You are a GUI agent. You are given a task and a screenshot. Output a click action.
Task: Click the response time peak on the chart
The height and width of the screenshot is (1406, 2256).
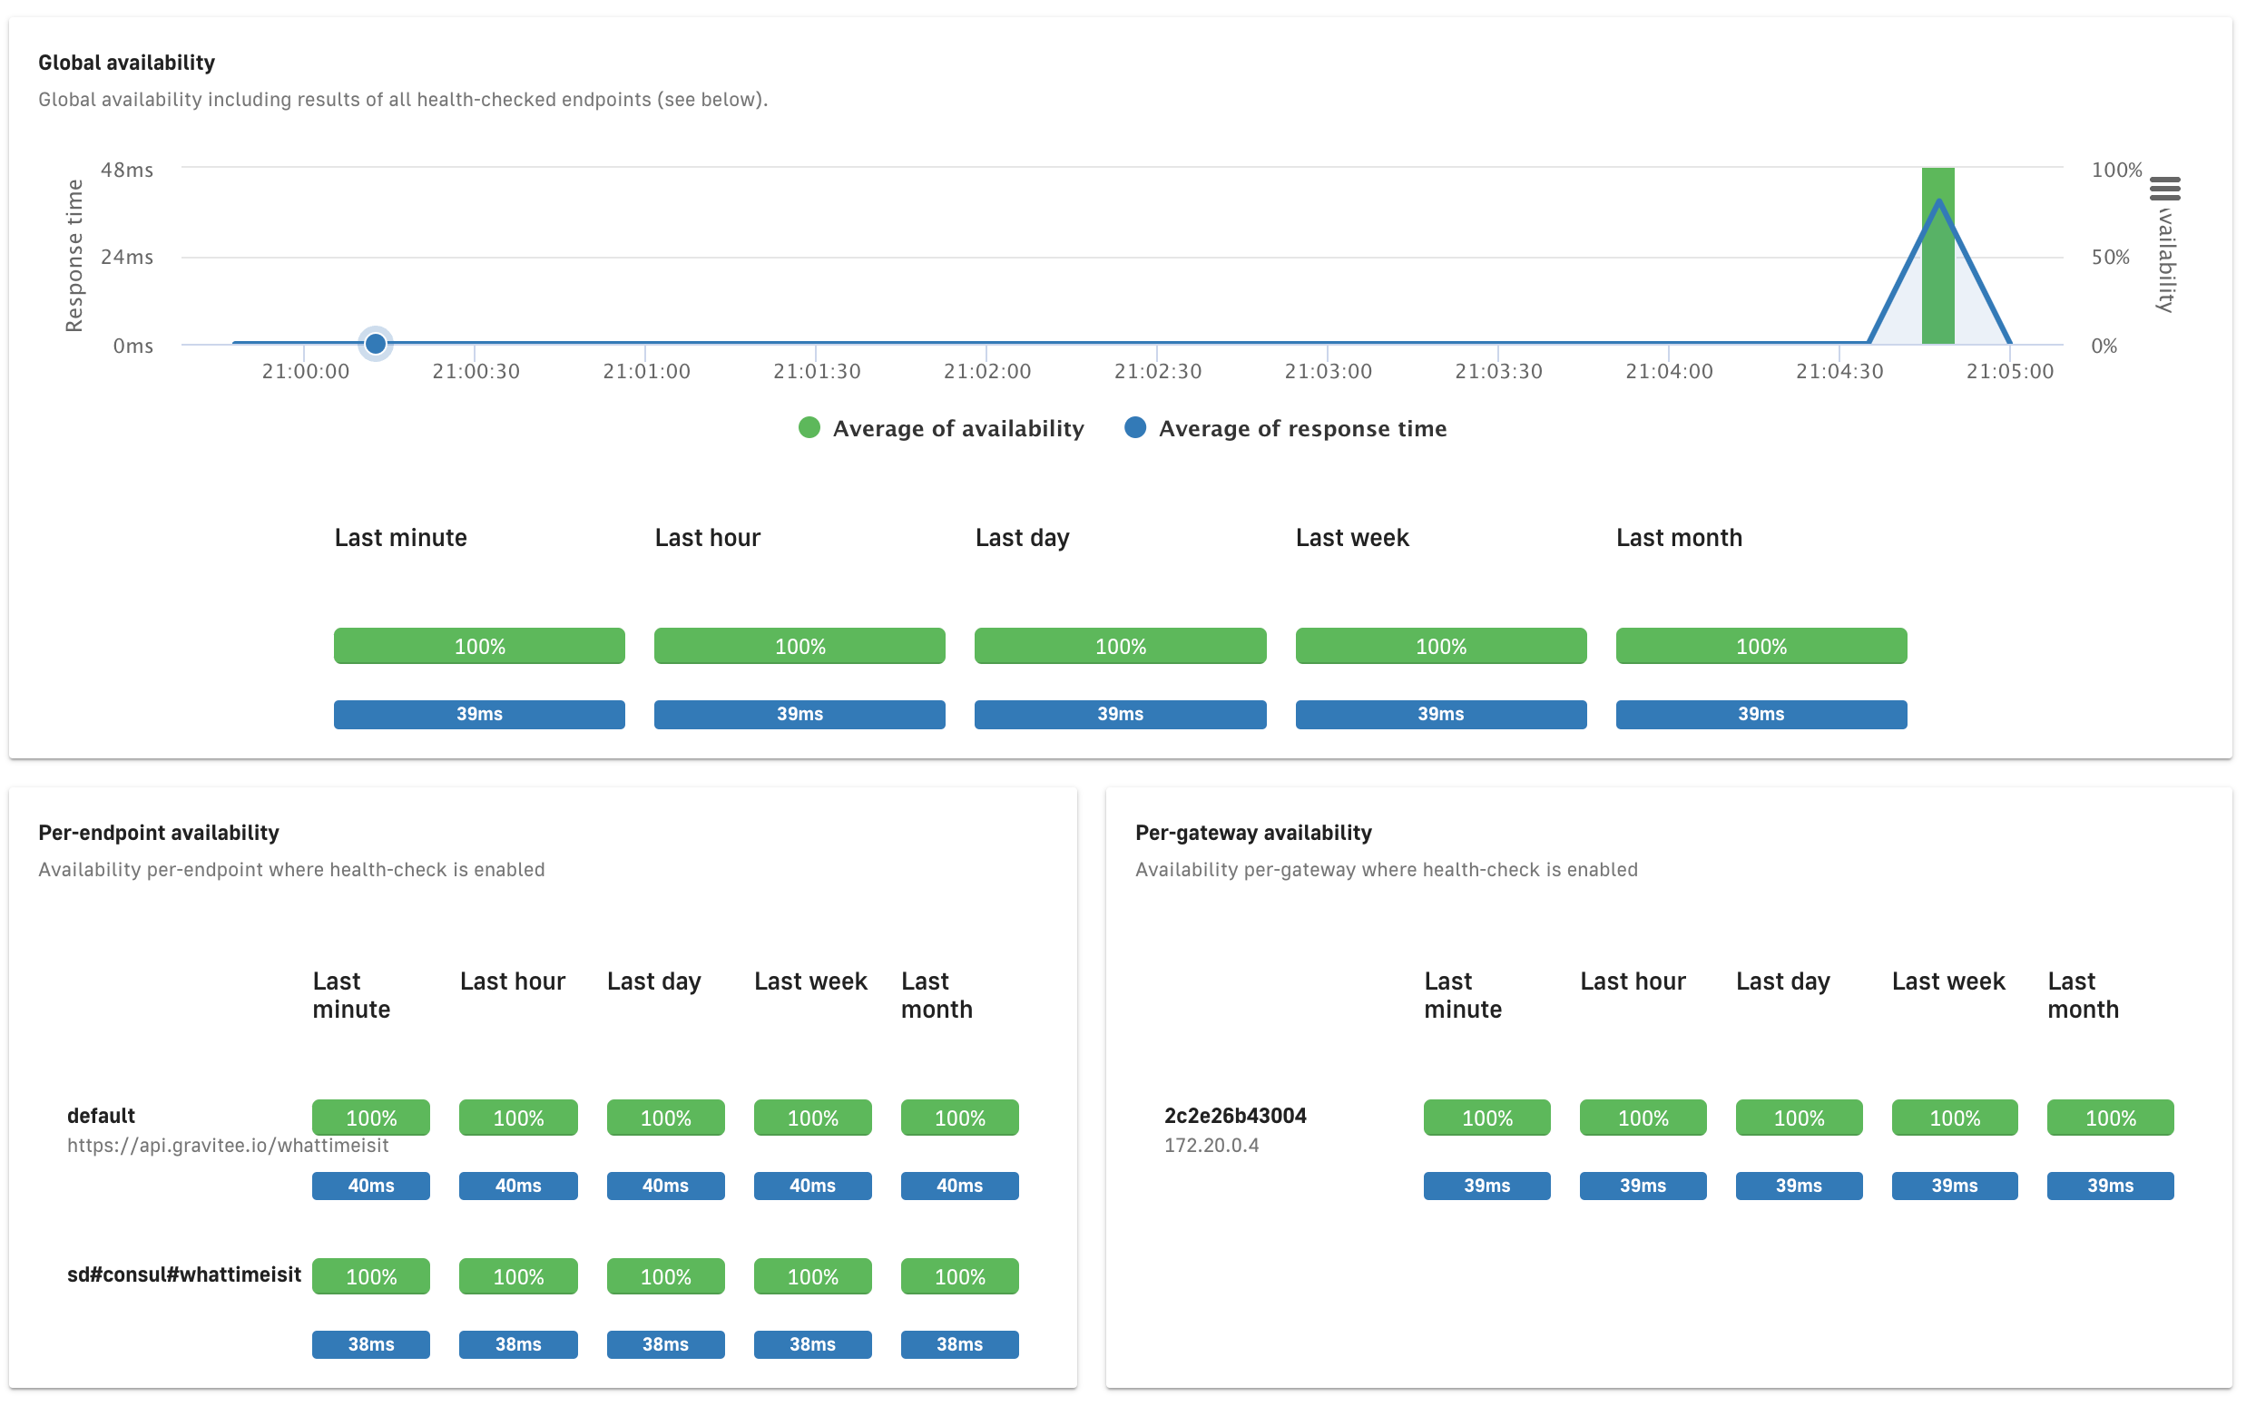point(1937,200)
